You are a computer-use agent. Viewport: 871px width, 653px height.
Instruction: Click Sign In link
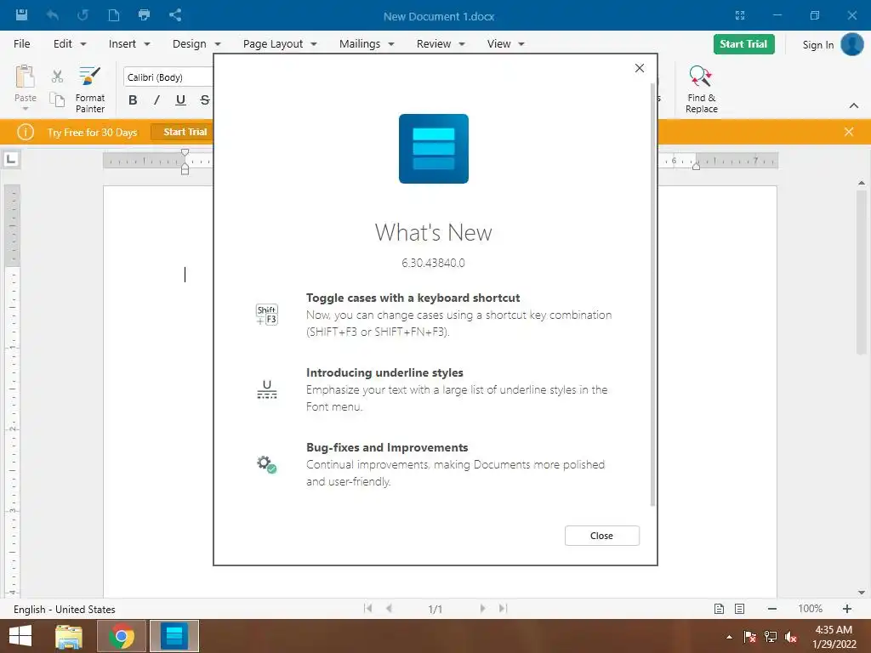[817, 45]
